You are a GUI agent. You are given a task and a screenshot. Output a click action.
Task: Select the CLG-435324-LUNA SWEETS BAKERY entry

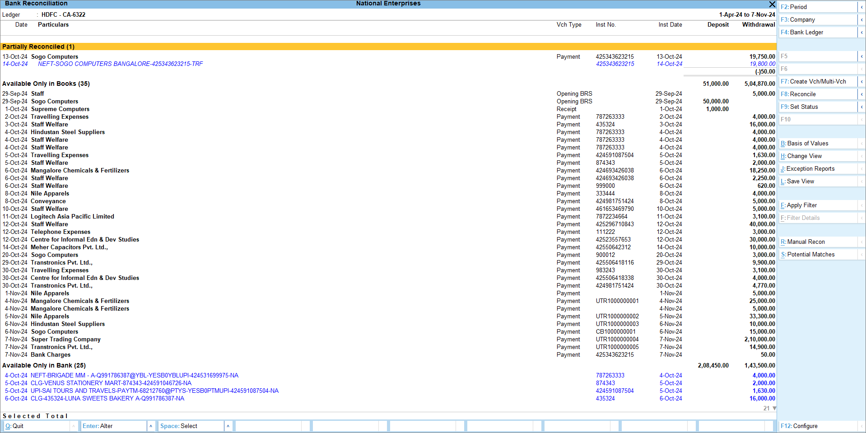tap(388, 398)
